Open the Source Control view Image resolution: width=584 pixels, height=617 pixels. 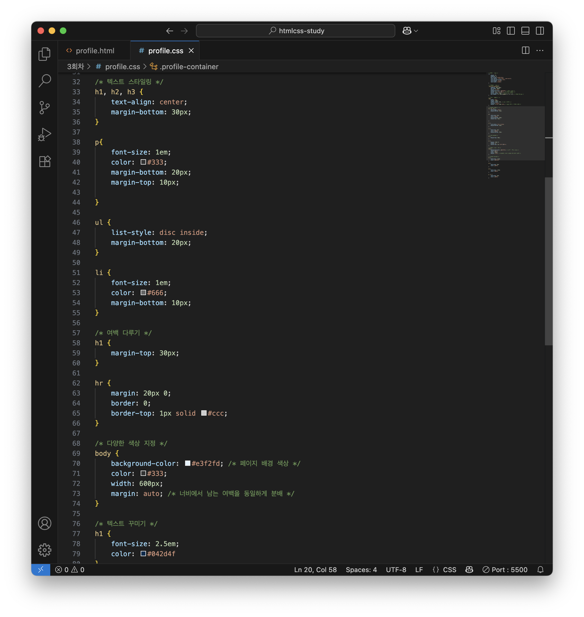click(44, 108)
